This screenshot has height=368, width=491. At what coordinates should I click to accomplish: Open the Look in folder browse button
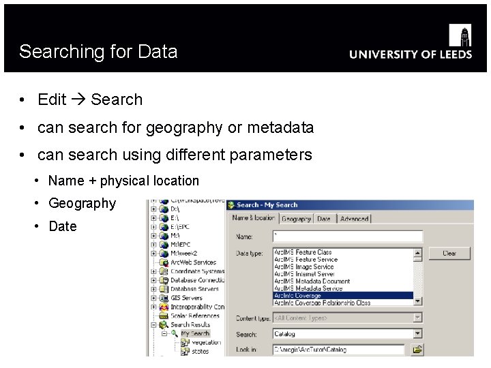coord(417,349)
